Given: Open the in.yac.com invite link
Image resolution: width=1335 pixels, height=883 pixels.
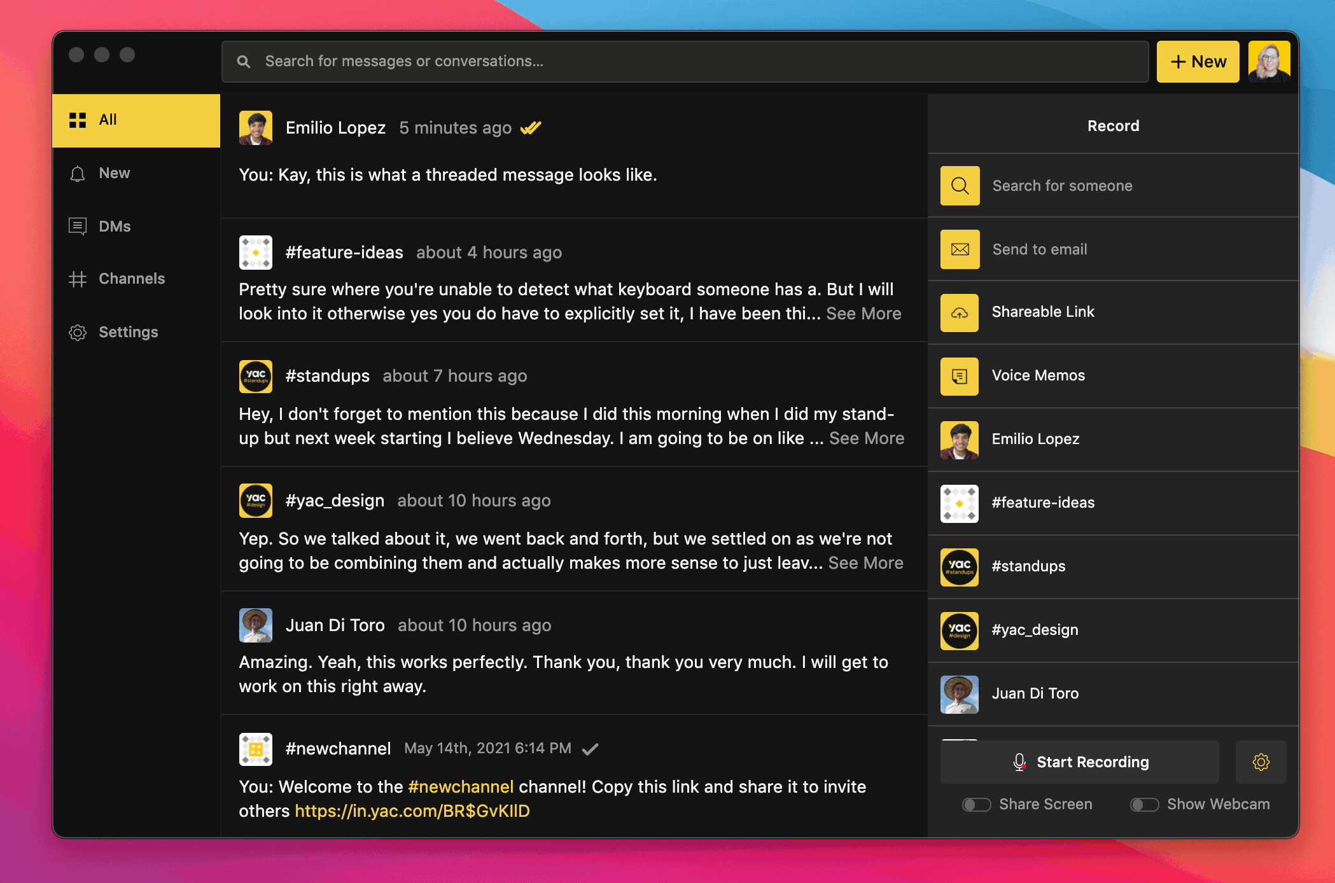Looking at the screenshot, I should [412, 811].
